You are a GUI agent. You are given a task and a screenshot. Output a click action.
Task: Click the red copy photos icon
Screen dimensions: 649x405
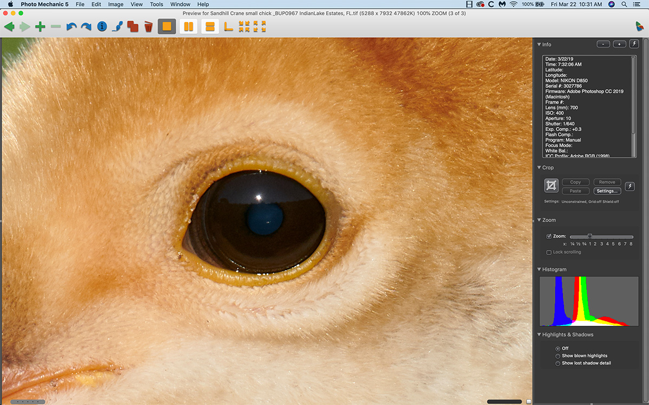pyautogui.click(x=133, y=26)
